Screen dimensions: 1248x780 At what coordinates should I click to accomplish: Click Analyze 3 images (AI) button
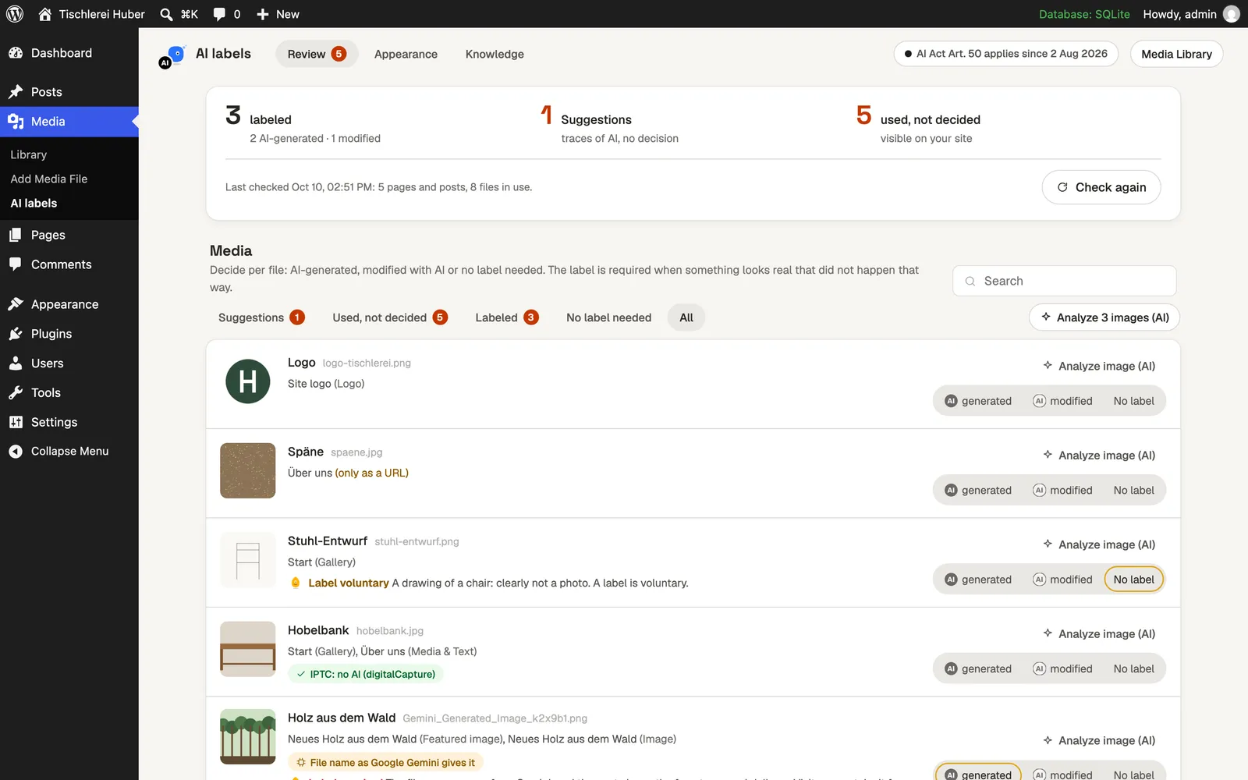(x=1104, y=317)
